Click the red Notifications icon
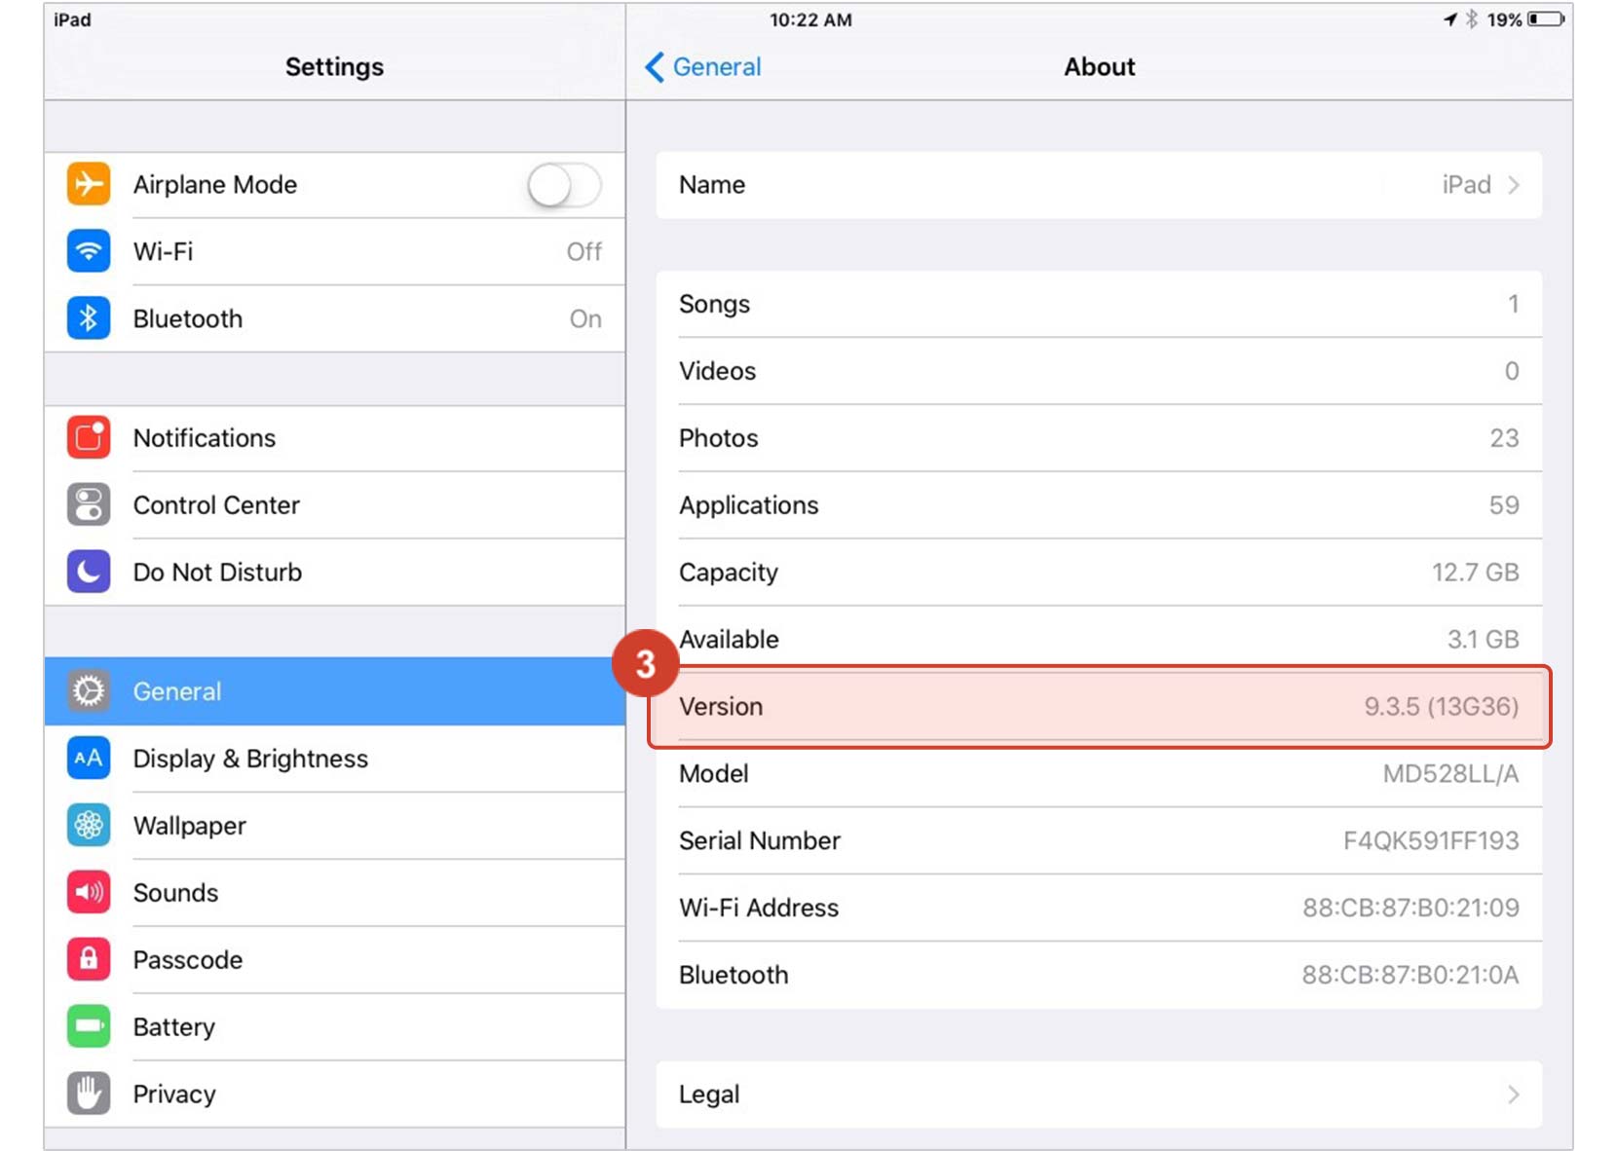 (x=89, y=437)
